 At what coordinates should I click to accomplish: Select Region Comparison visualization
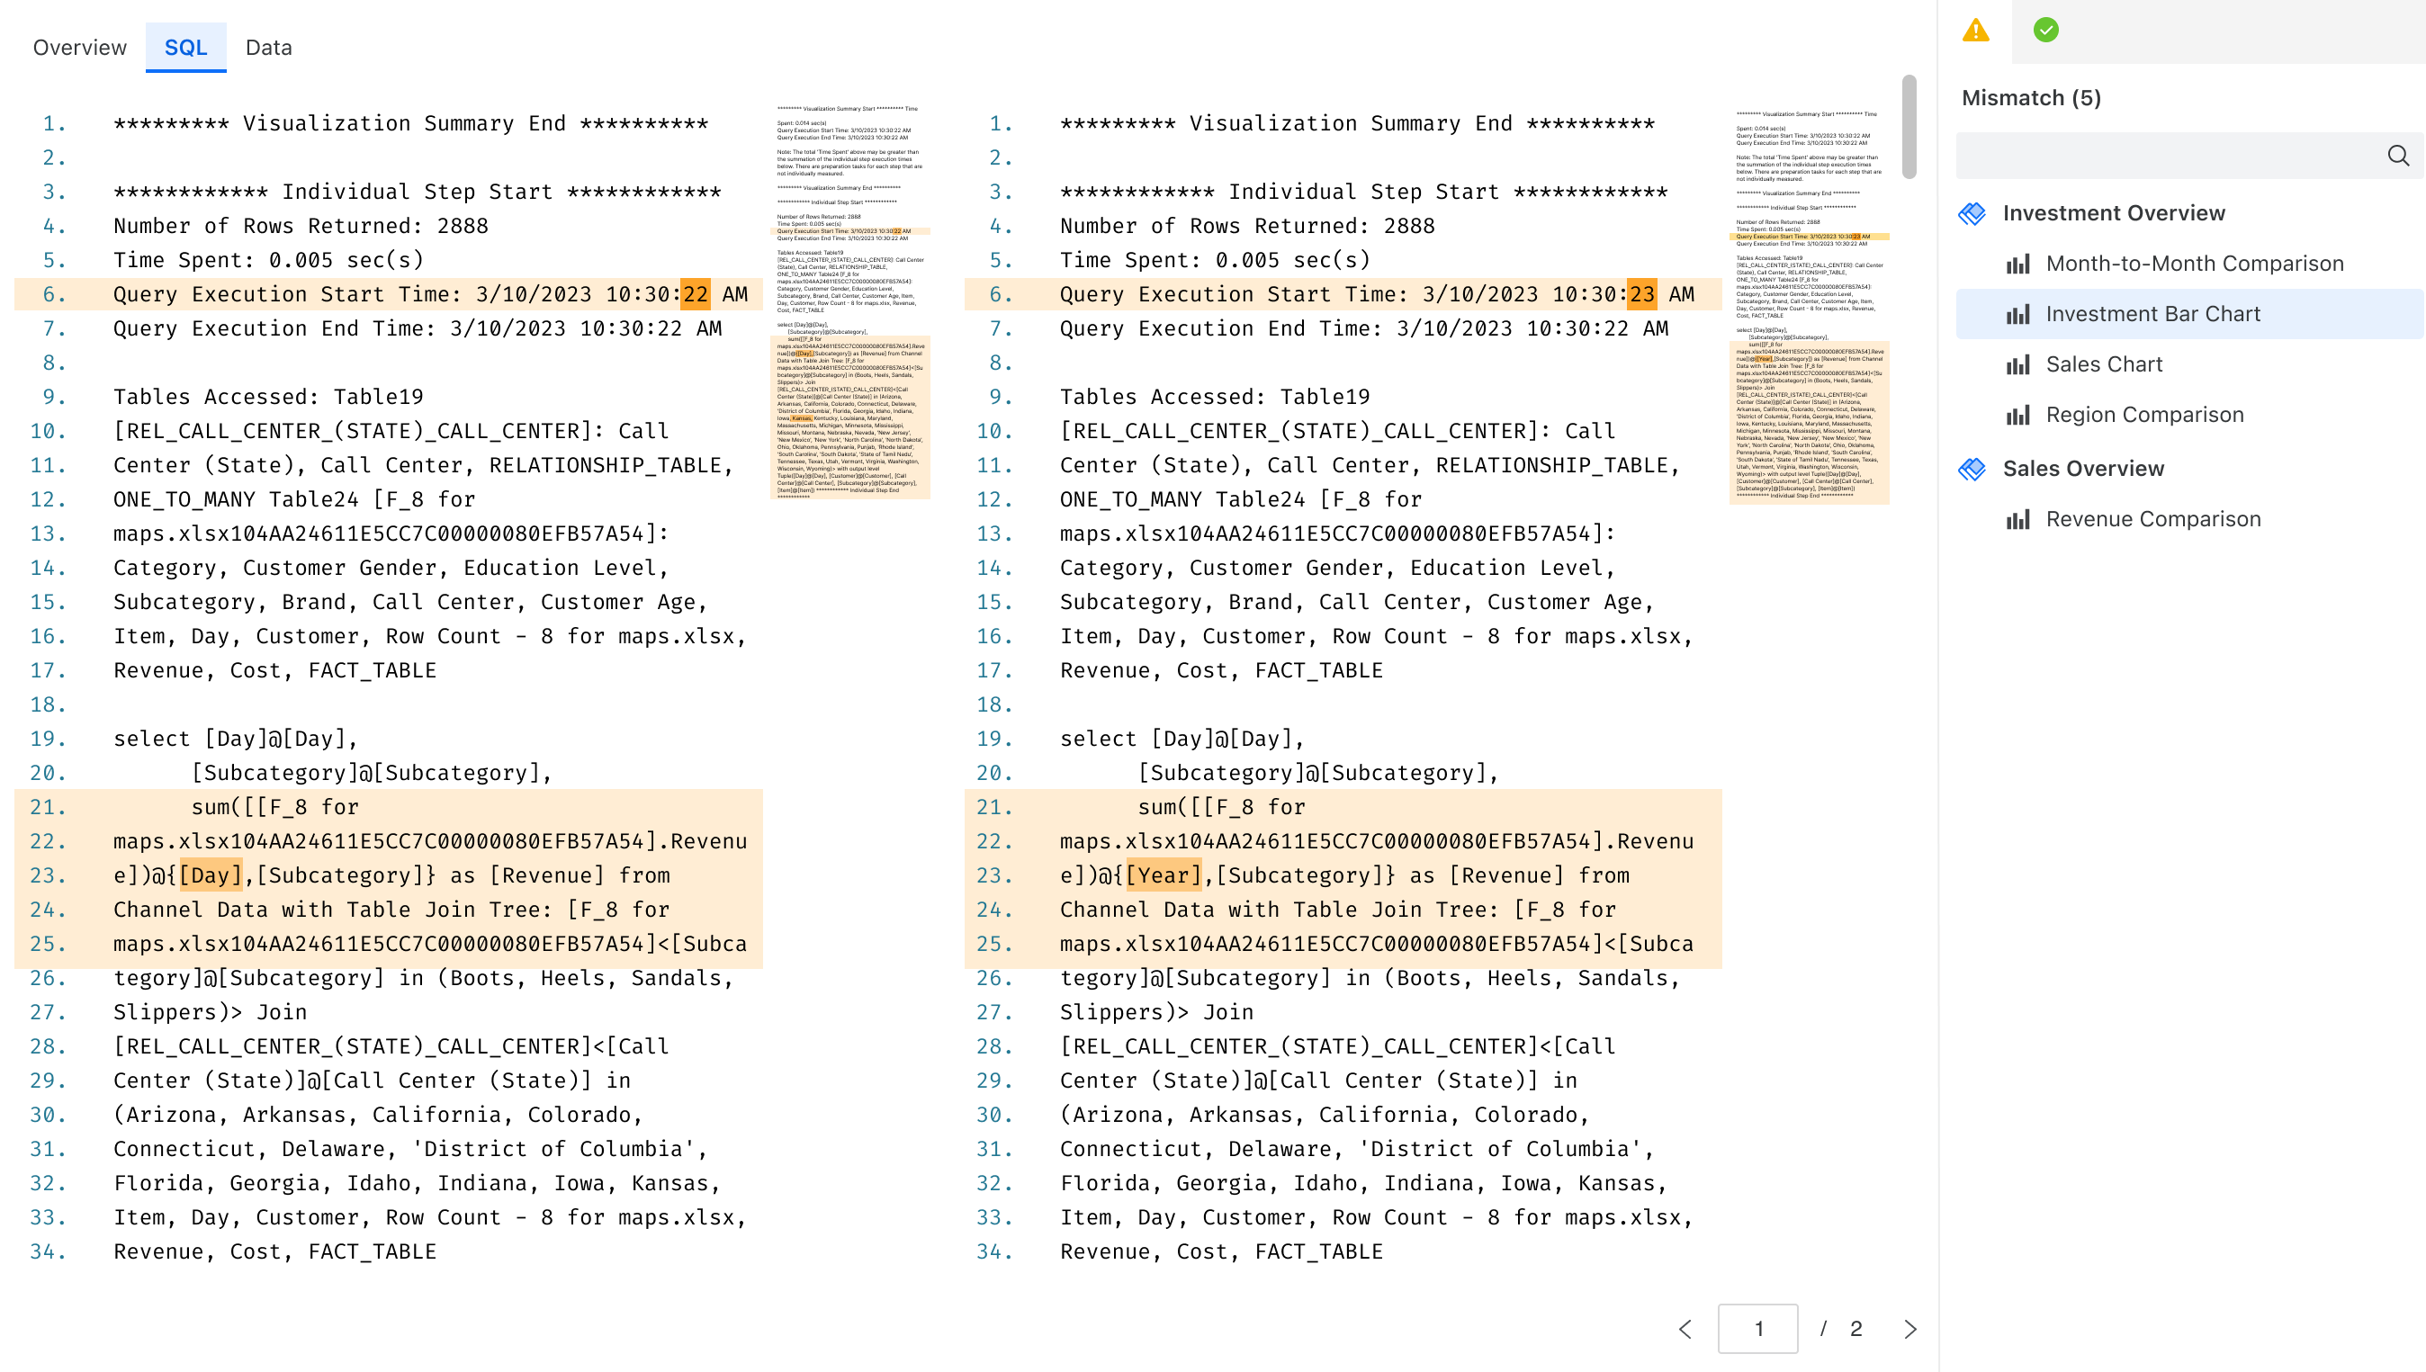[2144, 416]
